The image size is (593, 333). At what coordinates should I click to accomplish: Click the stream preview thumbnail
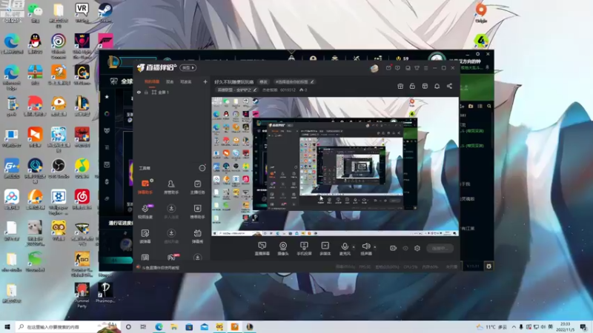pos(335,166)
